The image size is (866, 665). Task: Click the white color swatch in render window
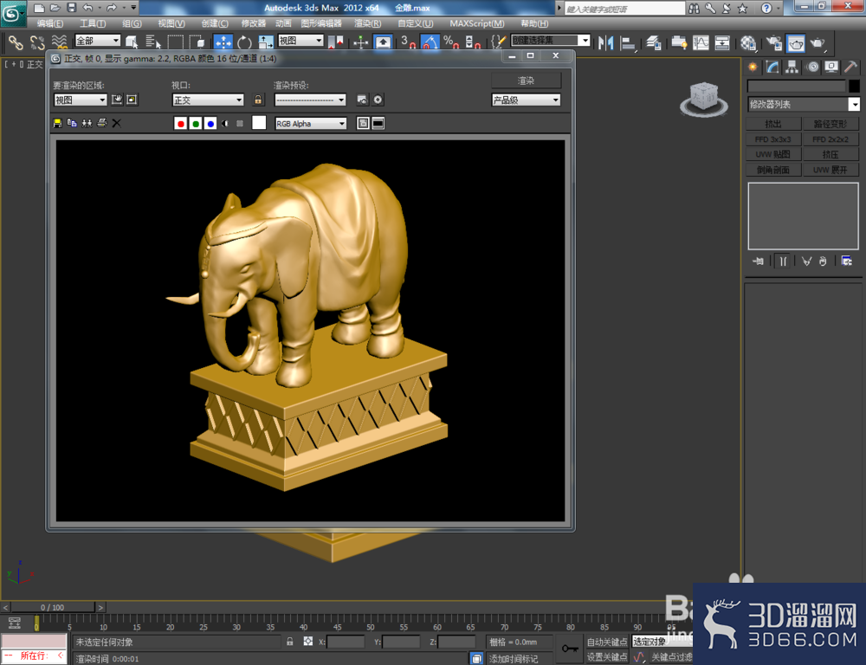[x=259, y=123]
